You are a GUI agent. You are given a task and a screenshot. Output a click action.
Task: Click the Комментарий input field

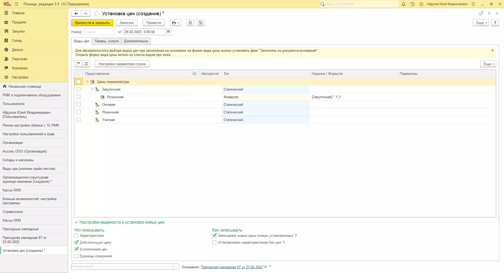[122, 266]
